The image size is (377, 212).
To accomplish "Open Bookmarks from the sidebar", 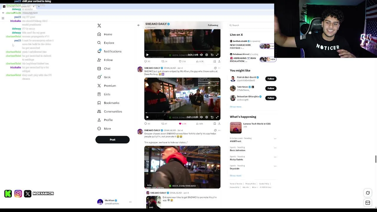I will click(x=108, y=103).
